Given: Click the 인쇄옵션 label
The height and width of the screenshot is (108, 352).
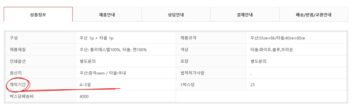Looking at the screenshot, I should tap(17, 61).
